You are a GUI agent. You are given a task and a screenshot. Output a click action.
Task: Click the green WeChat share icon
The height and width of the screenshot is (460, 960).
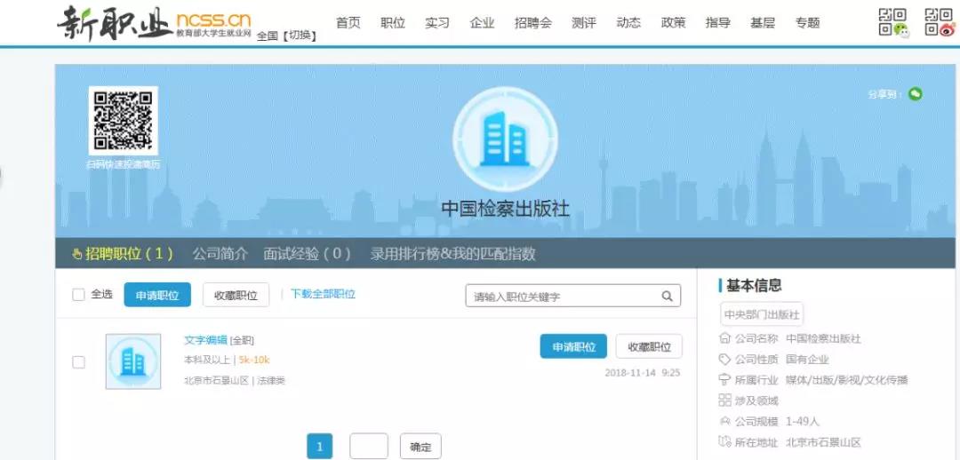pos(916,94)
